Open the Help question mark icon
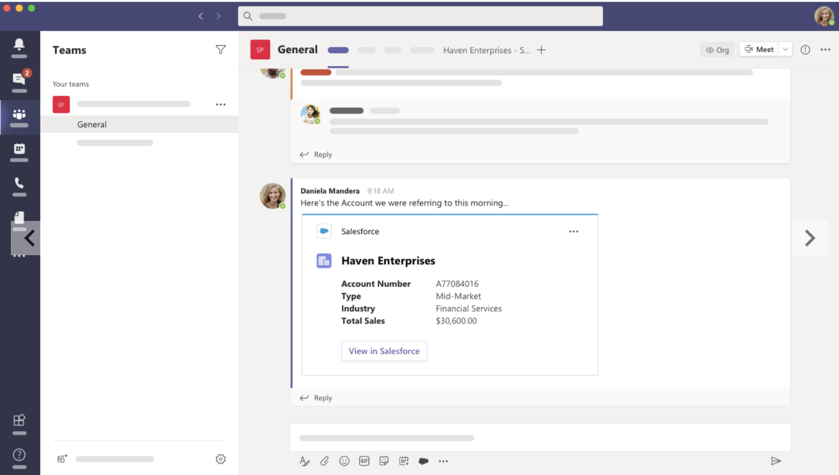The image size is (839, 475). [x=19, y=454]
